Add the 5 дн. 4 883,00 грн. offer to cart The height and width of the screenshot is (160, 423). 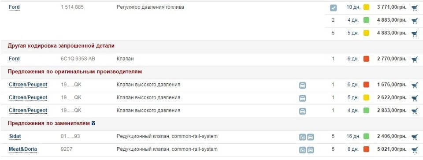(x=415, y=33)
